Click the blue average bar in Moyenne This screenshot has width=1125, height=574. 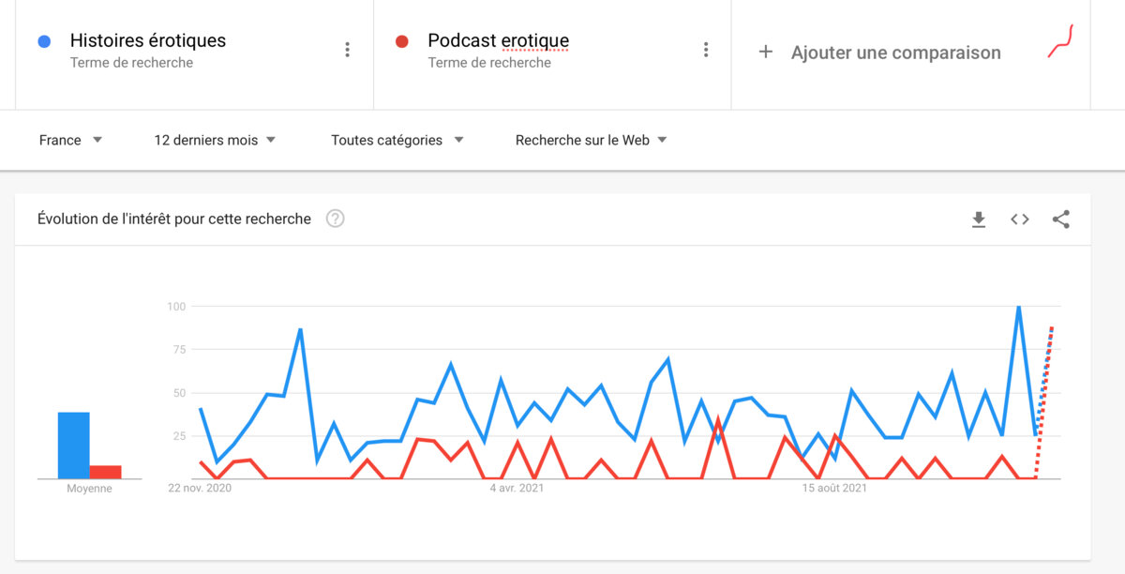pyautogui.click(x=74, y=446)
